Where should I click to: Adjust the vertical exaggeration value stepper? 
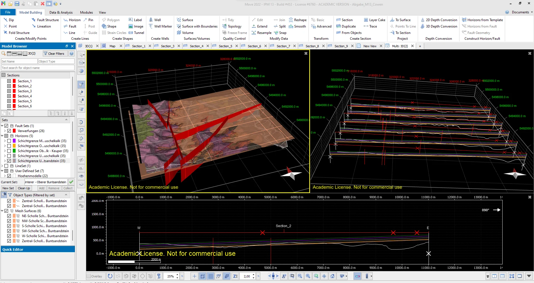tap(253, 276)
